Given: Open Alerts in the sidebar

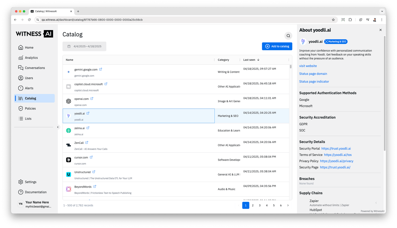Looking at the screenshot, I should (34, 88).
